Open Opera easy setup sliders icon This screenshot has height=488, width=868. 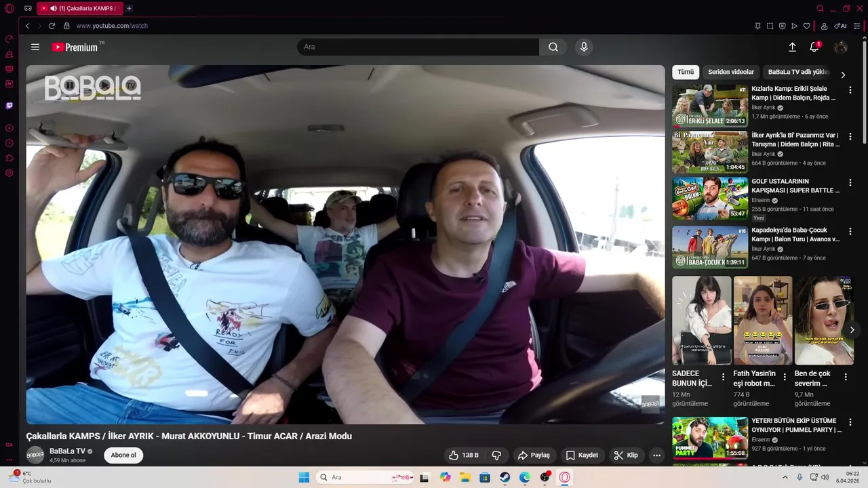(857, 26)
